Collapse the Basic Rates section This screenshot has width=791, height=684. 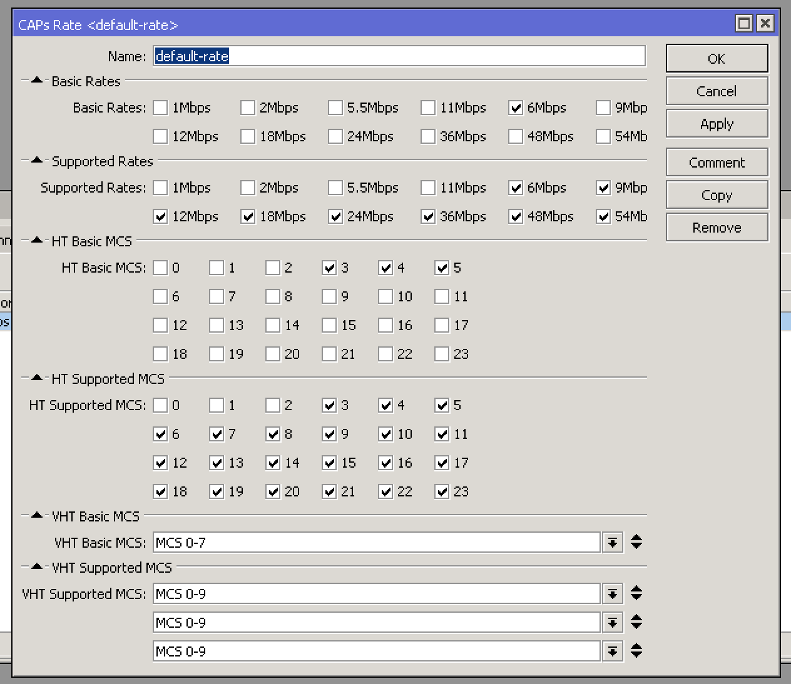click(x=36, y=80)
